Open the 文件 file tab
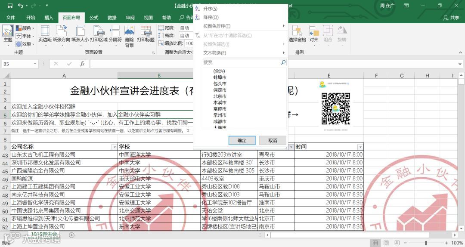 click(x=11, y=18)
